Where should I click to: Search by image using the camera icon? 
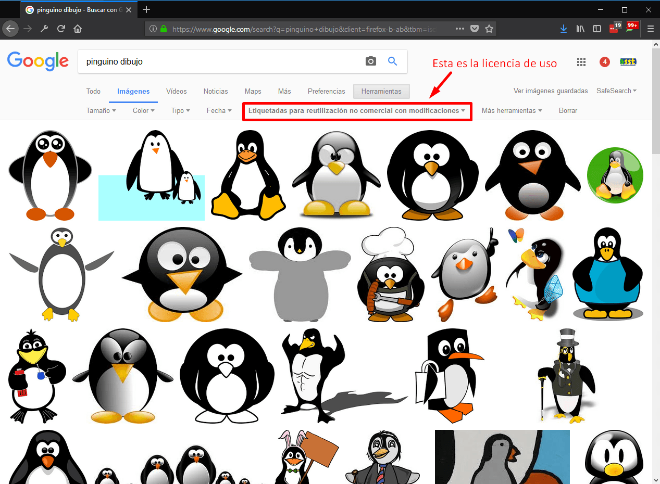(370, 61)
